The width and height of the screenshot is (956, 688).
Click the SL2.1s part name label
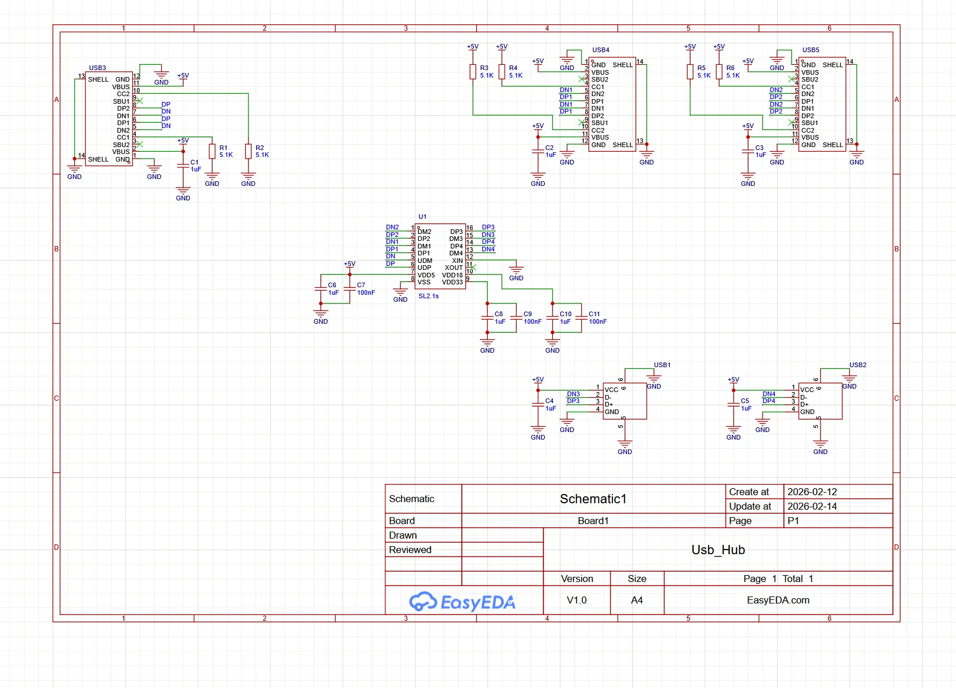pos(429,296)
